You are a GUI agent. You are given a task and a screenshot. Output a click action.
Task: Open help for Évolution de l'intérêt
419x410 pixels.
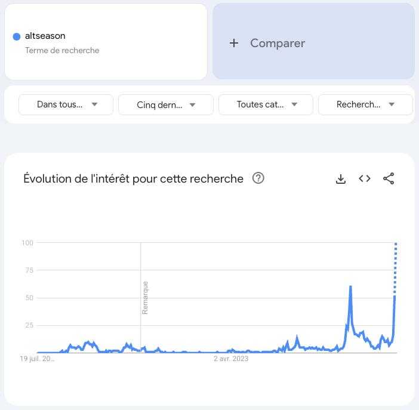[x=258, y=178]
